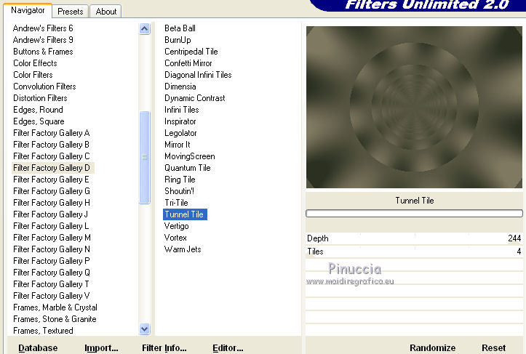Choose the Legolator filter

(x=180, y=133)
